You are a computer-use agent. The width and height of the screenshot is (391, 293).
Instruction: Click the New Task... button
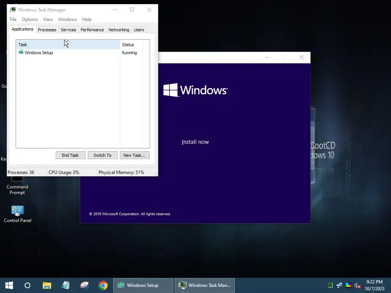134,155
